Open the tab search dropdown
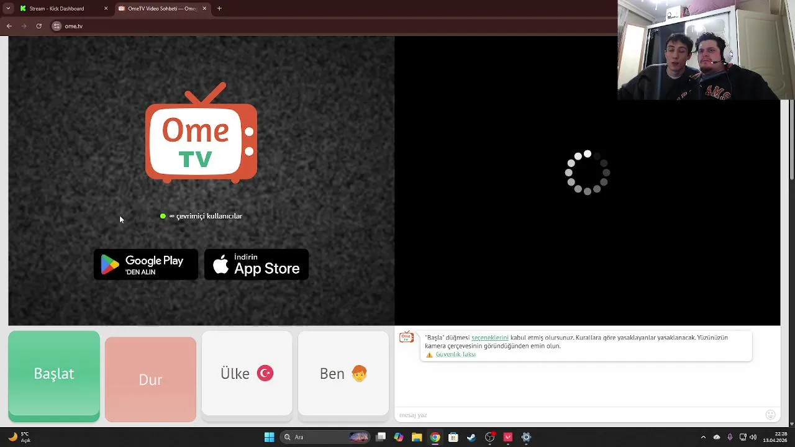Image resolution: width=795 pixels, height=447 pixels. click(x=8, y=9)
